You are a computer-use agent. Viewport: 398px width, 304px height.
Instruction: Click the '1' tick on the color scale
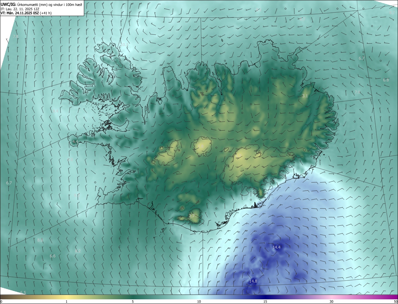click(x=67, y=302)
